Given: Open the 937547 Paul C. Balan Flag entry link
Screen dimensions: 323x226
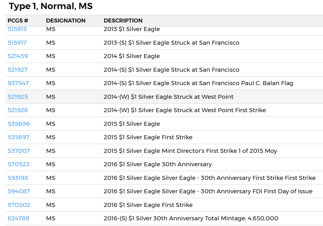Looking at the screenshot, I should (18, 83).
